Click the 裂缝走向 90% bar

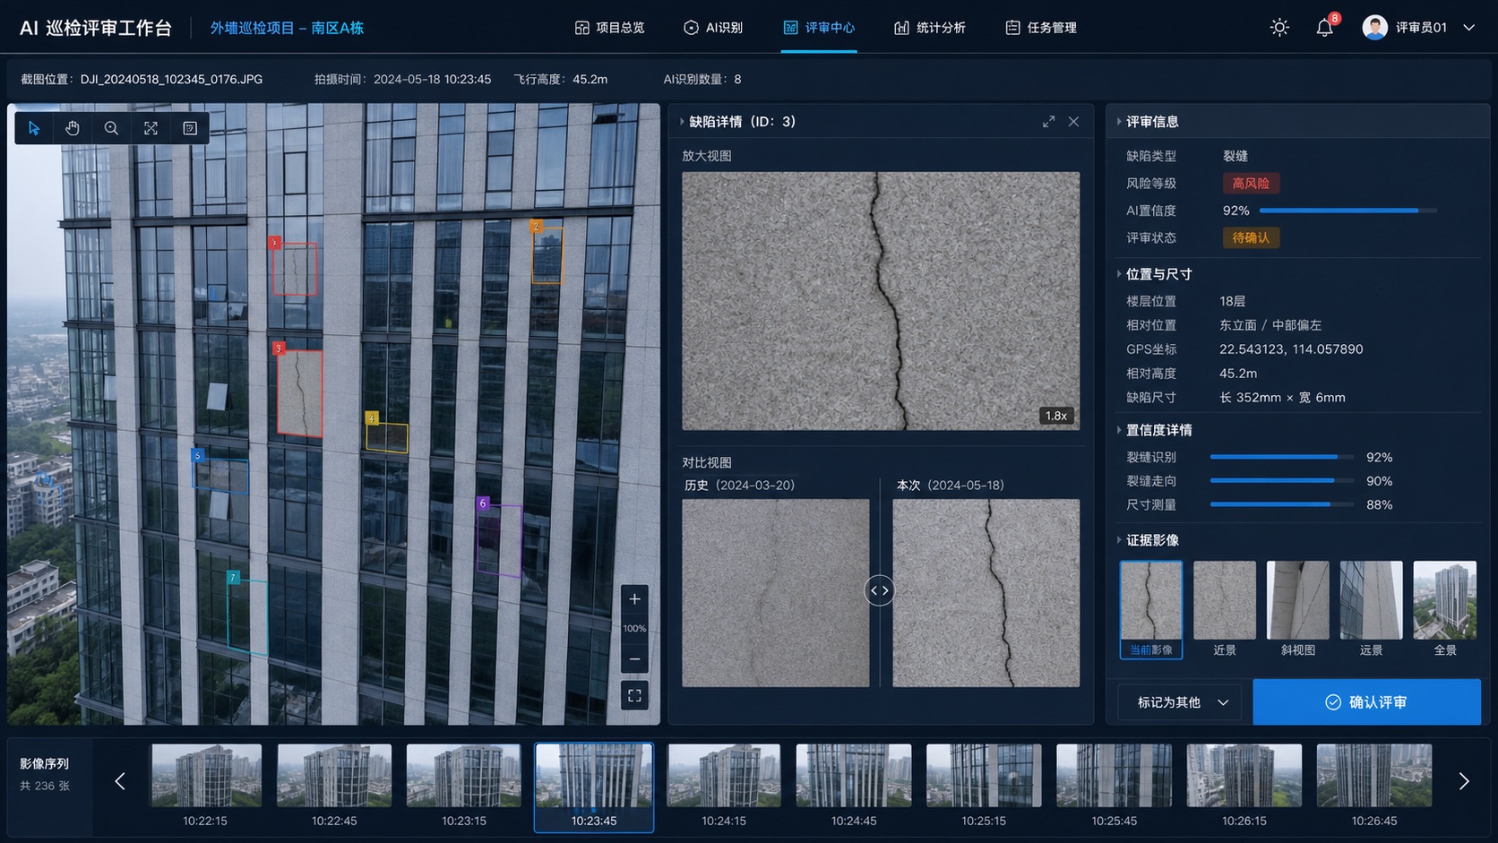(x=1281, y=481)
